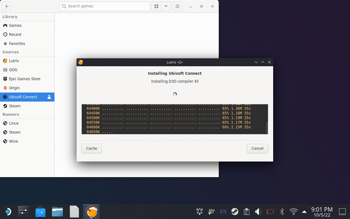Click the add game plus button
The width and height of the screenshot is (350, 219).
pyautogui.click(x=7, y=6)
